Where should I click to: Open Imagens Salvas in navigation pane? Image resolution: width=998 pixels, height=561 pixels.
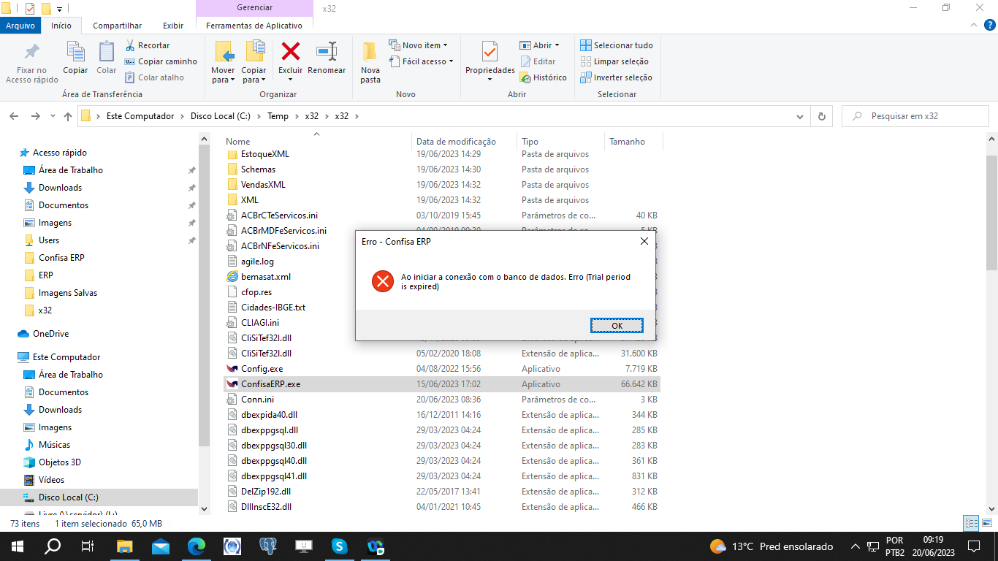tap(67, 293)
